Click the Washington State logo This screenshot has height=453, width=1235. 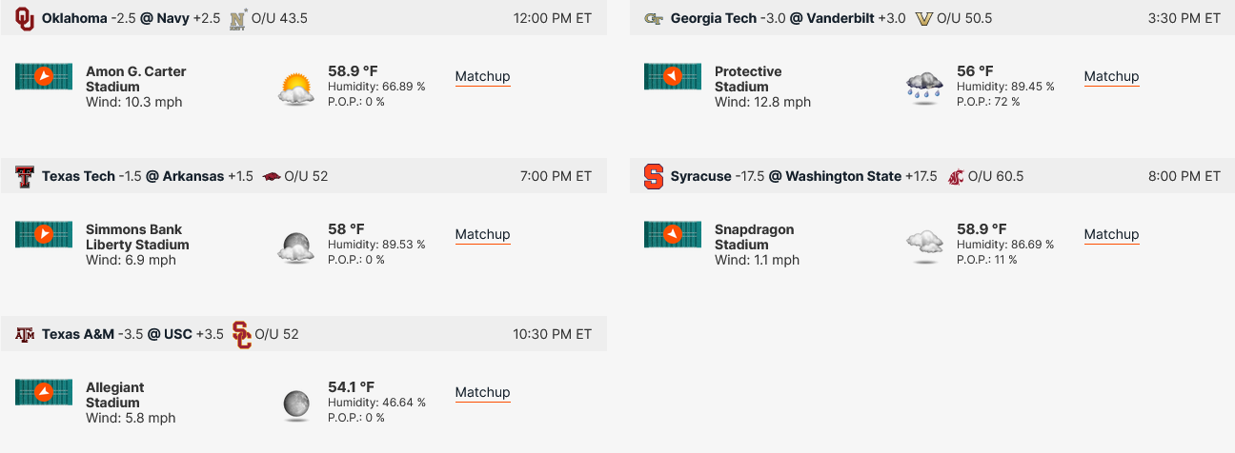[955, 176]
